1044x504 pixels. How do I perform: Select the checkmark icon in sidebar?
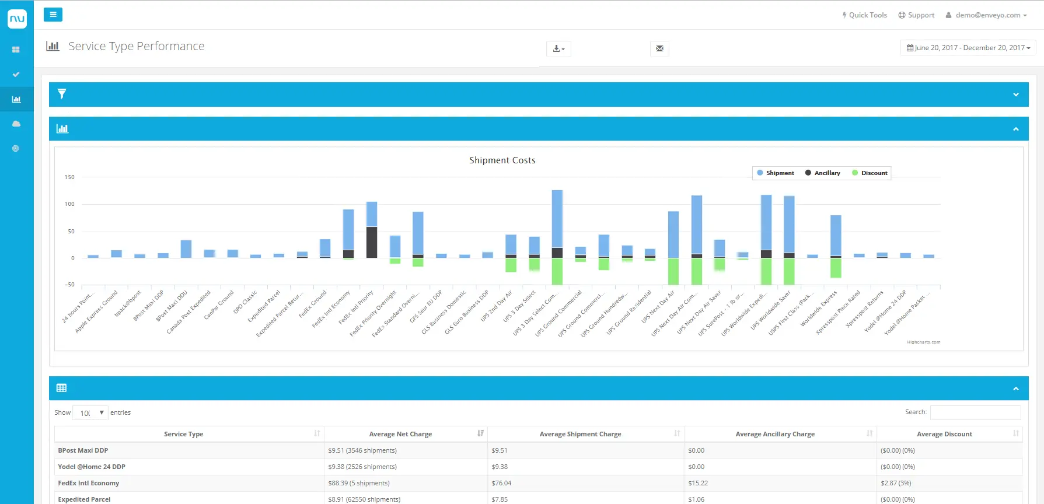pyautogui.click(x=16, y=75)
